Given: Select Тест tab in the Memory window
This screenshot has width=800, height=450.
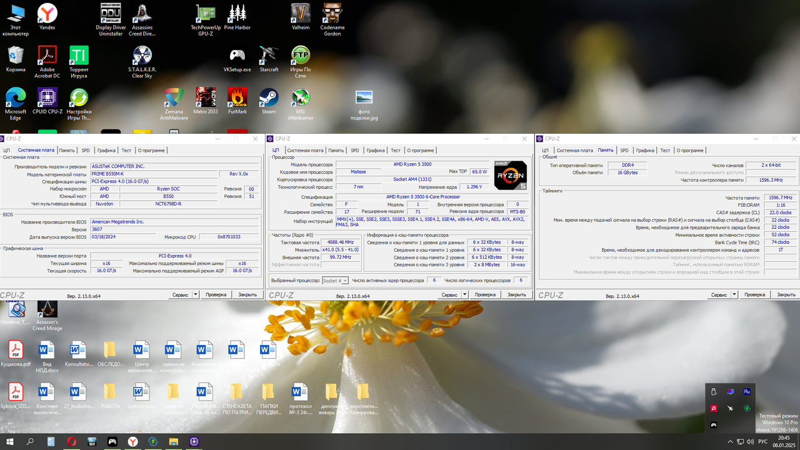Looking at the screenshot, I should coord(665,150).
